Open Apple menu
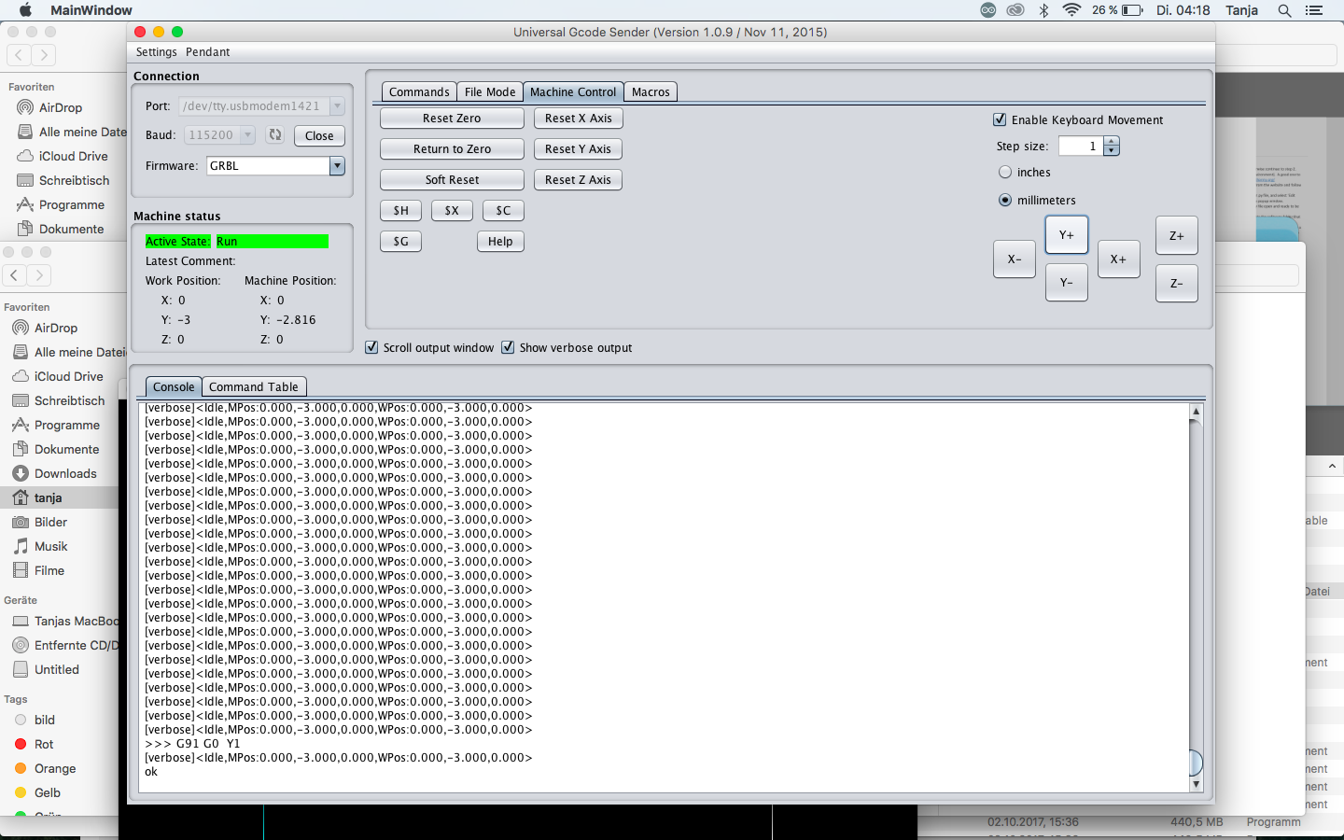 (25, 10)
